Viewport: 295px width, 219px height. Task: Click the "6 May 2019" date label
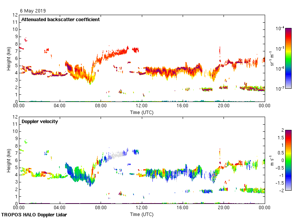(33, 11)
